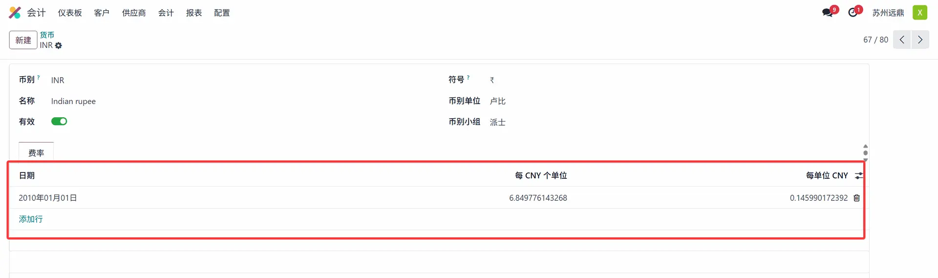Open the chat messages icon
This screenshot has width=938, height=278.
tap(828, 13)
